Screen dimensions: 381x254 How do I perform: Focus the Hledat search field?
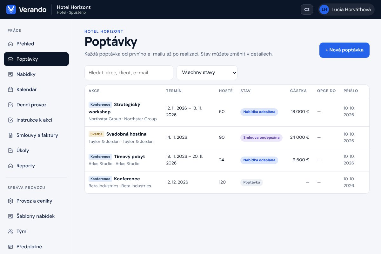pyautogui.click(x=129, y=73)
